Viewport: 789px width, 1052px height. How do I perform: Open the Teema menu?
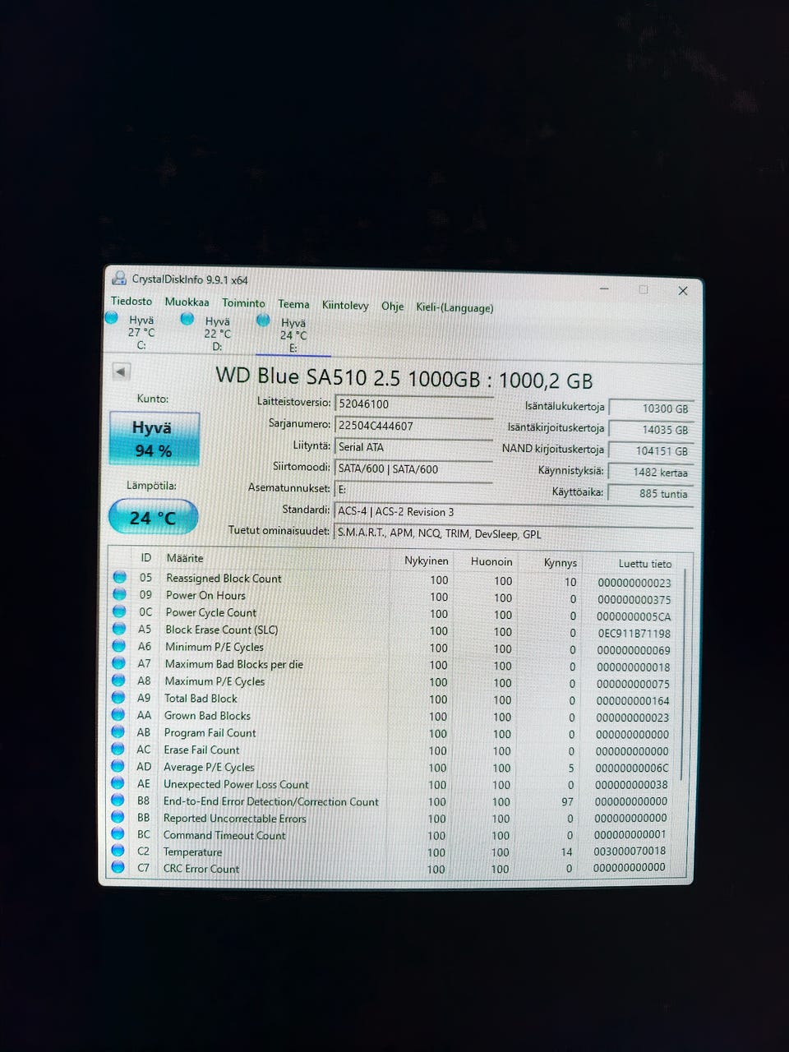tap(293, 304)
